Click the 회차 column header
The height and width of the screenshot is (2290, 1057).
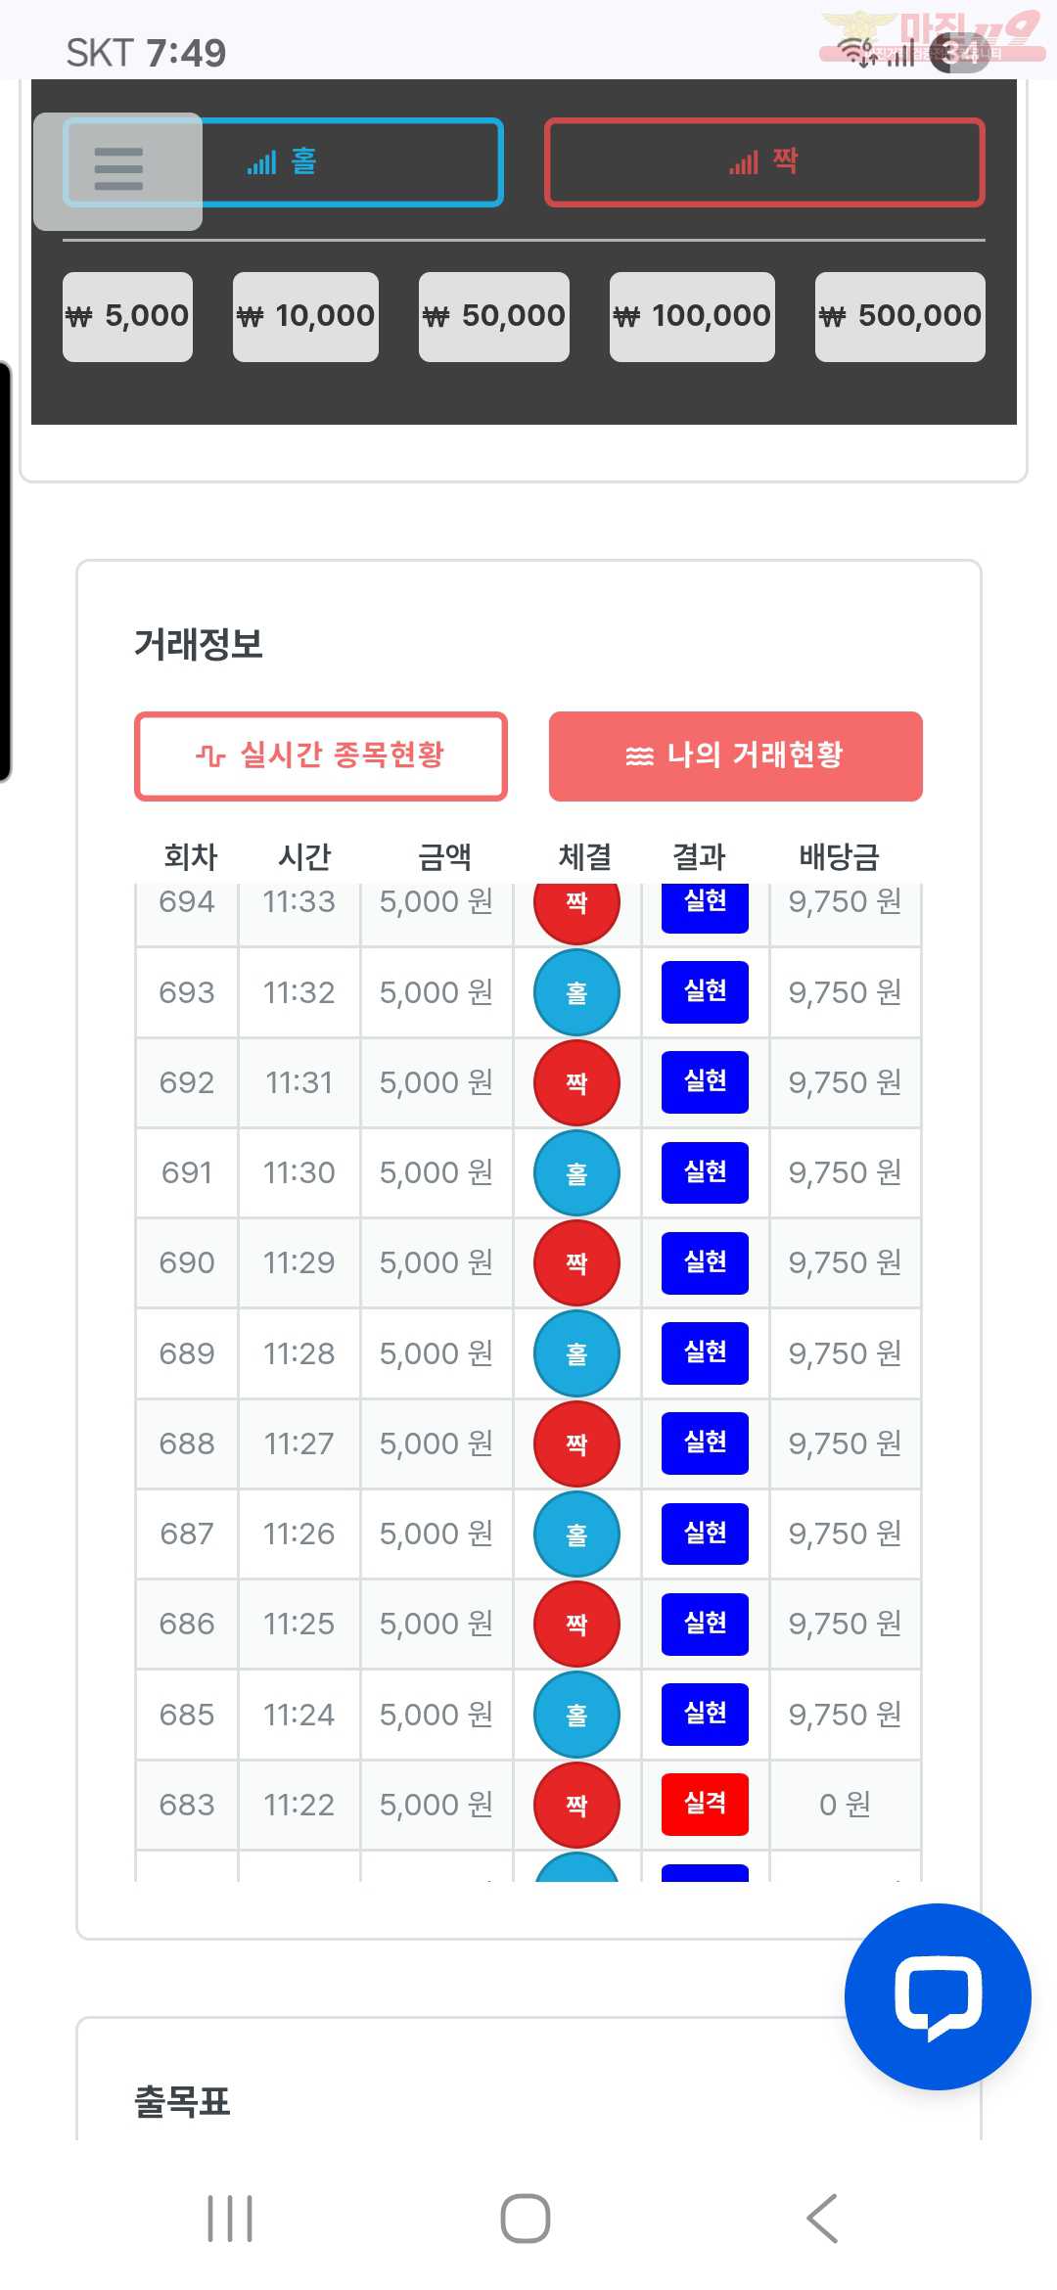click(x=190, y=857)
